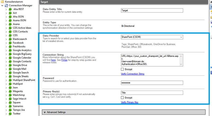Expand the Aha REST tree node

point(6,9)
